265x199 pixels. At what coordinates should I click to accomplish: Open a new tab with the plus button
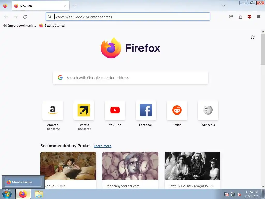[x=75, y=6]
